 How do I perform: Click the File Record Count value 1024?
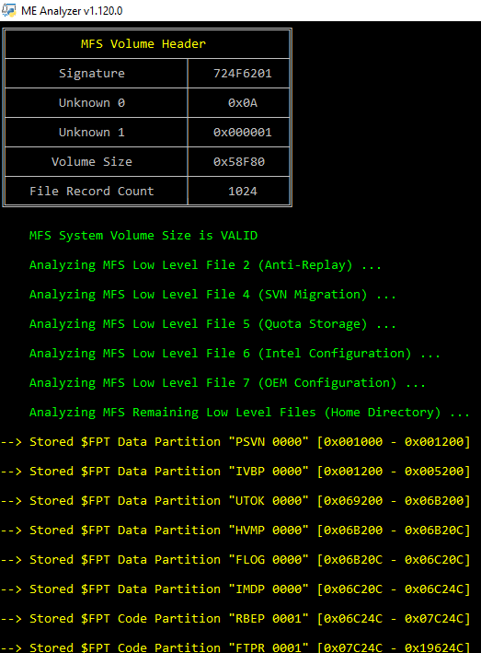pos(243,192)
